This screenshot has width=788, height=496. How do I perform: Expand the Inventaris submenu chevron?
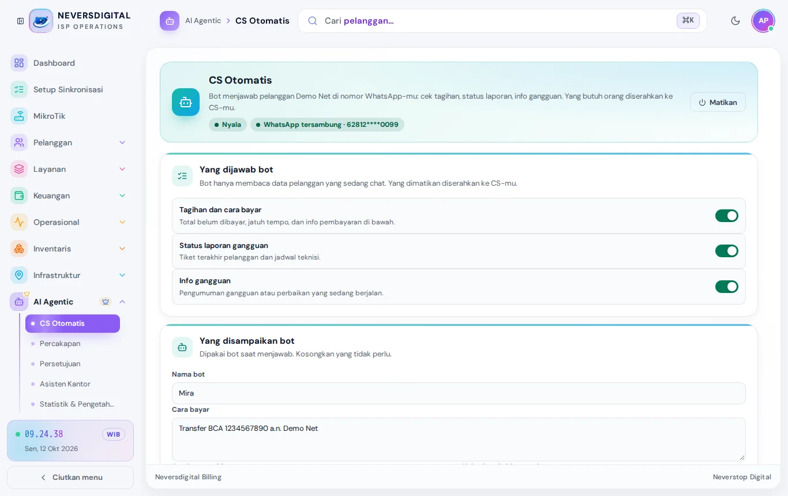pyautogui.click(x=122, y=249)
